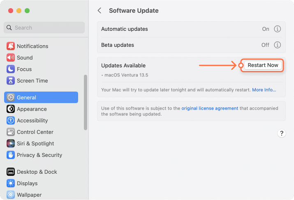Open Desktop & Dock settings

pos(37,172)
